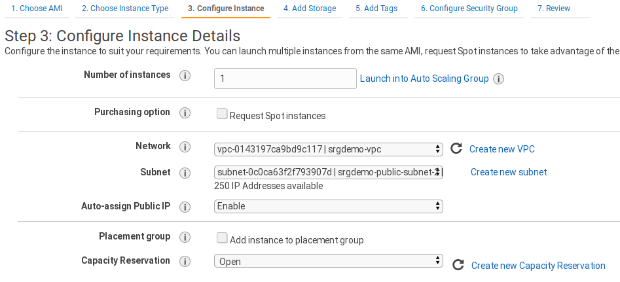Click the Network info icon
The image size is (620, 282).
pyautogui.click(x=185, y=147)
